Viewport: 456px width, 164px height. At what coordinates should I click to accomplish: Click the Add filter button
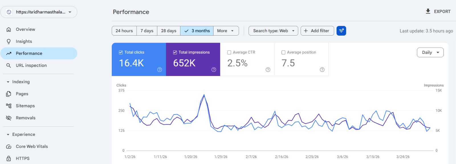(317, 31)
